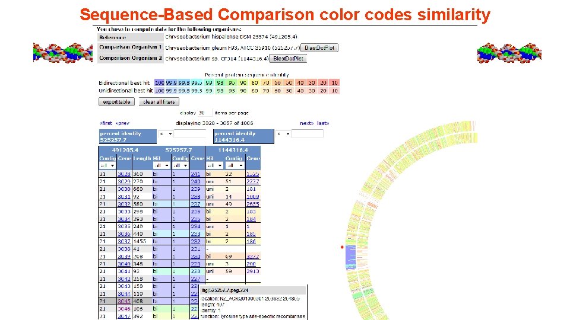The image size is (570, 320).
Task: Open 525257.7 gene link 232
Action: [x=195, y=242]
